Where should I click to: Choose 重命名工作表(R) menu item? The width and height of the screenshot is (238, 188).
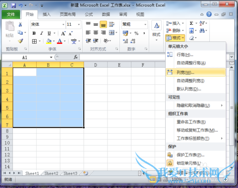click(x=196, y=122)
